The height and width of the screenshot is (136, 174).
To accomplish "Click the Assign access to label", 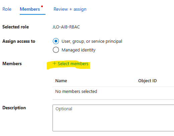I will pos(19,41).
